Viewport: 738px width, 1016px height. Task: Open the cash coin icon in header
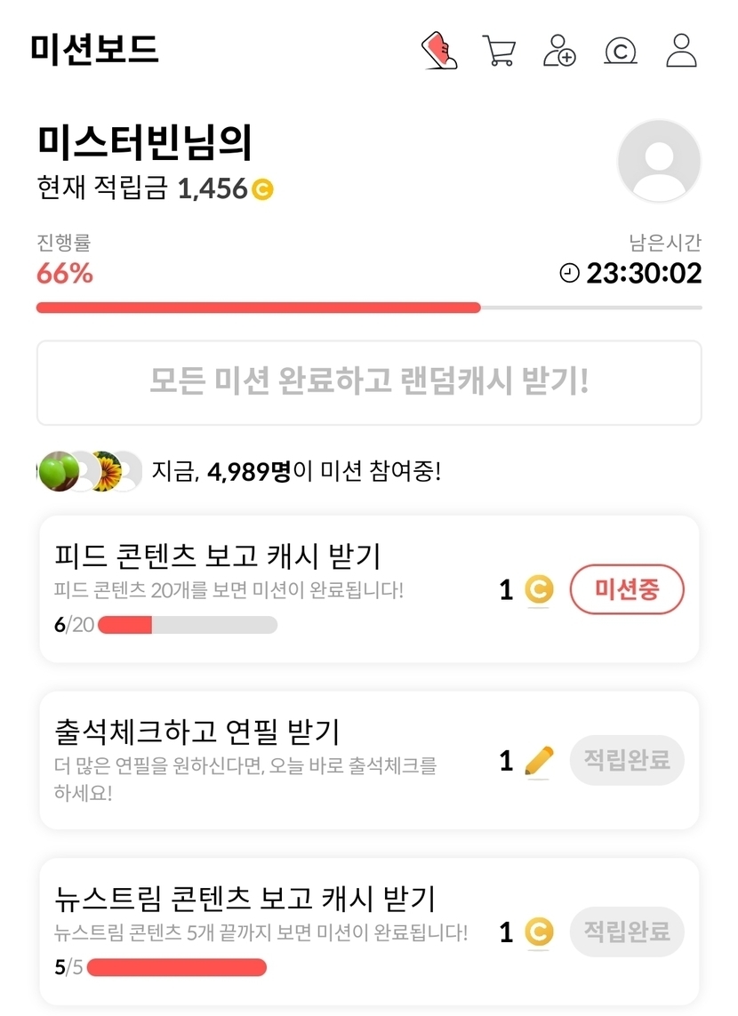[x=620, y=51]
